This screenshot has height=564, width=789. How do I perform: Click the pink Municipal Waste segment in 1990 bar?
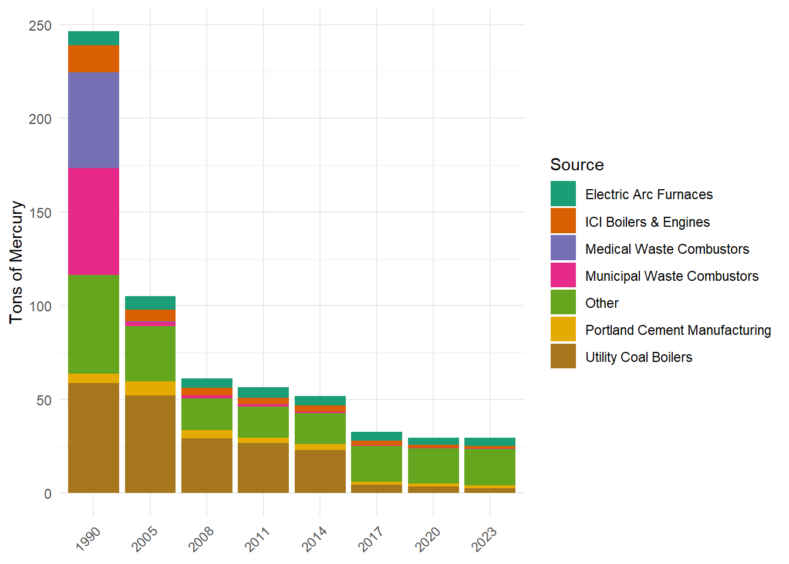point(93,221)
